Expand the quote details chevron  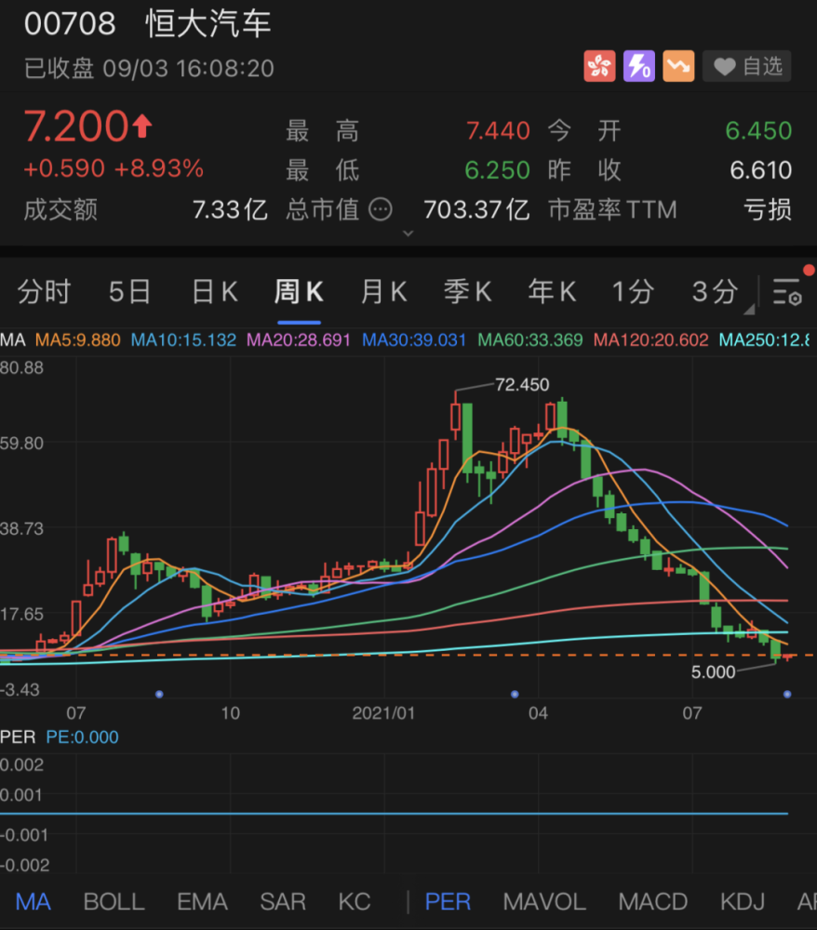tap(408, 233)
